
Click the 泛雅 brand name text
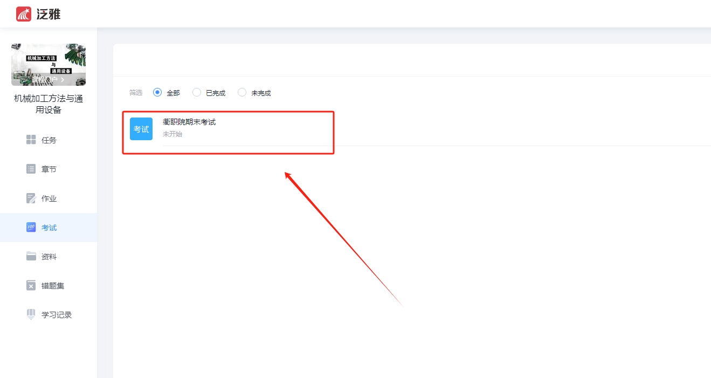point(49,15)
